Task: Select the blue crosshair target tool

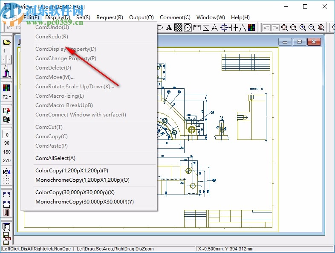Action: [224, 28]
